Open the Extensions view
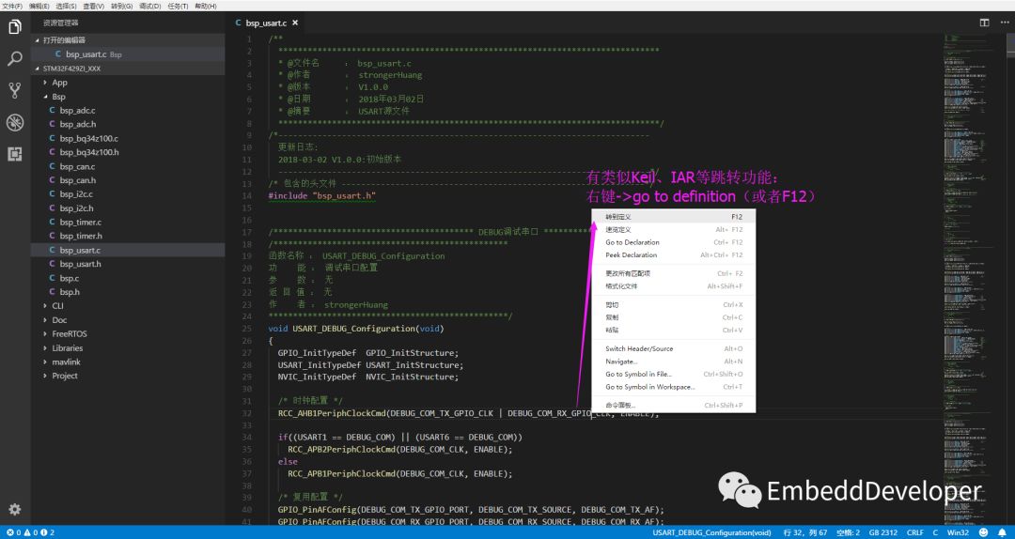Screen dimensions: 1015x539 pyautogui.click(x=15, y=154)
